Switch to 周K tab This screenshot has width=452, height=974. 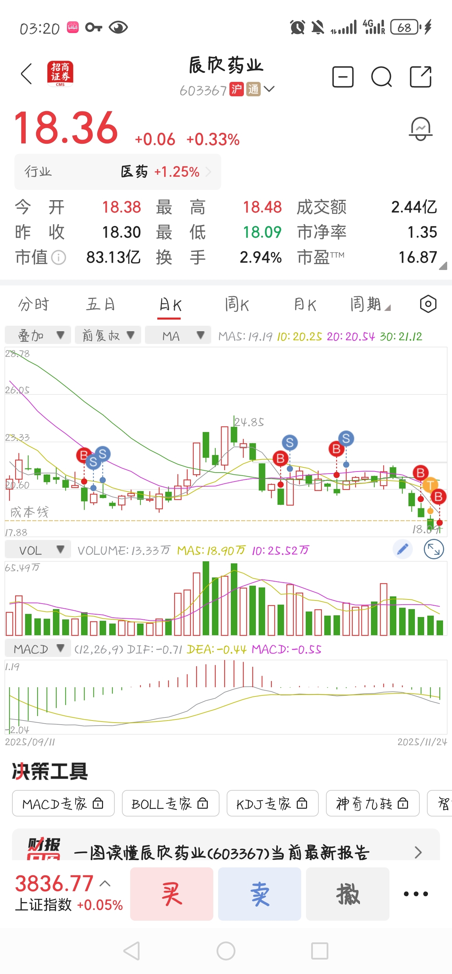tap(237, 304)
